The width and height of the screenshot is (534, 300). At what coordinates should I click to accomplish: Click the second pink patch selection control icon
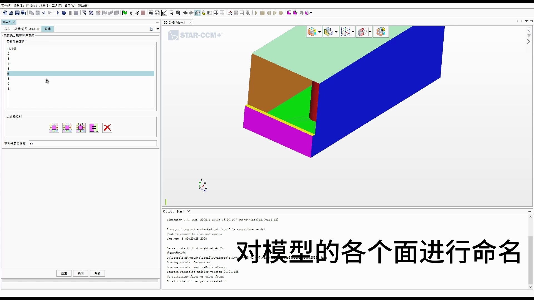[67, 128]
